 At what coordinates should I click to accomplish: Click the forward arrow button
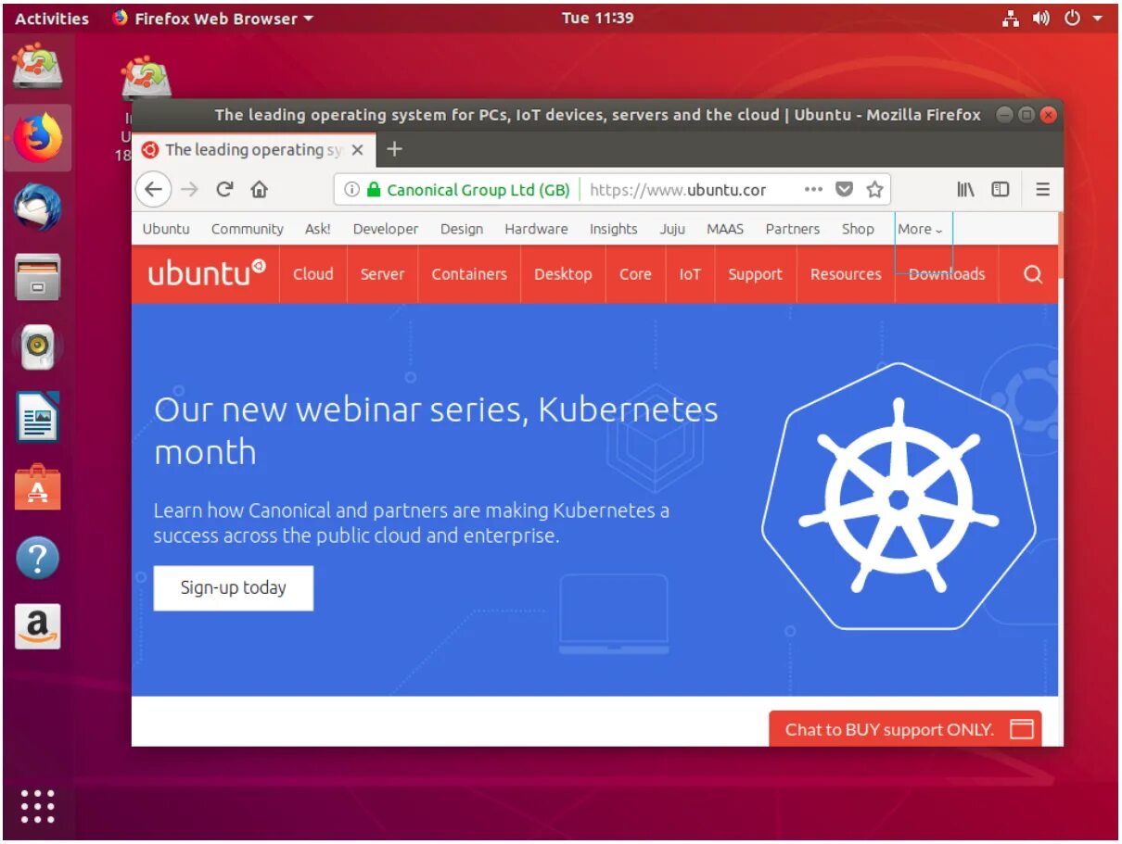coord(189,190)
